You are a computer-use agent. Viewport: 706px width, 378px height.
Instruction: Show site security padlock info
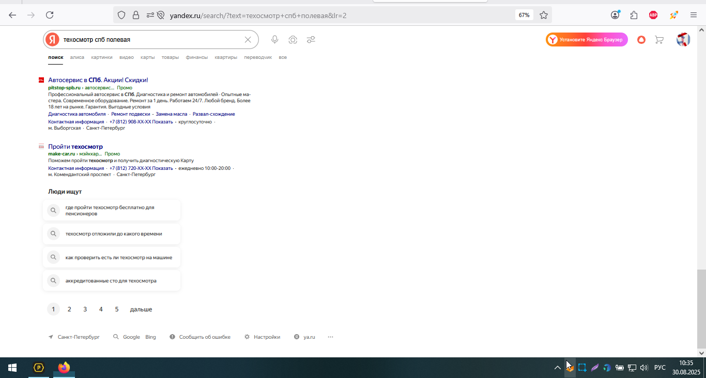(135, 15)
